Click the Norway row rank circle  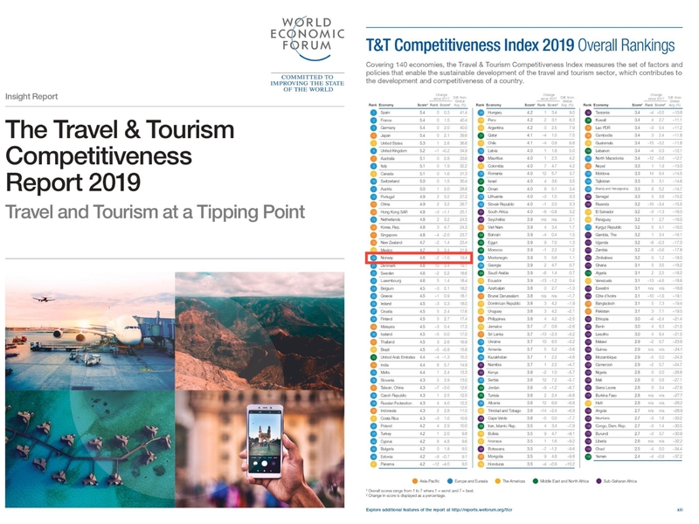pos(374,258)
